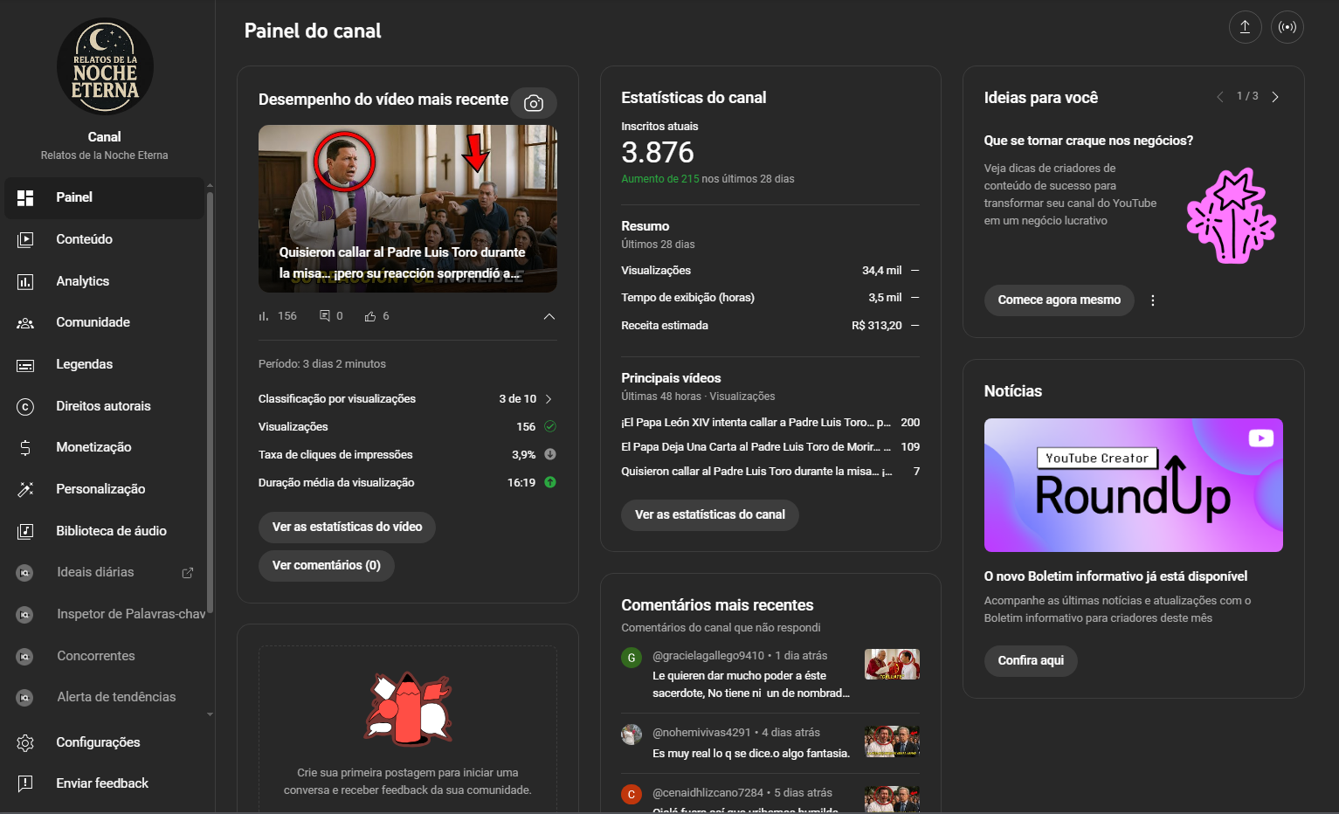
Task: Open the Painel dashboard icon in the sidebar
Action: point(25,197)
